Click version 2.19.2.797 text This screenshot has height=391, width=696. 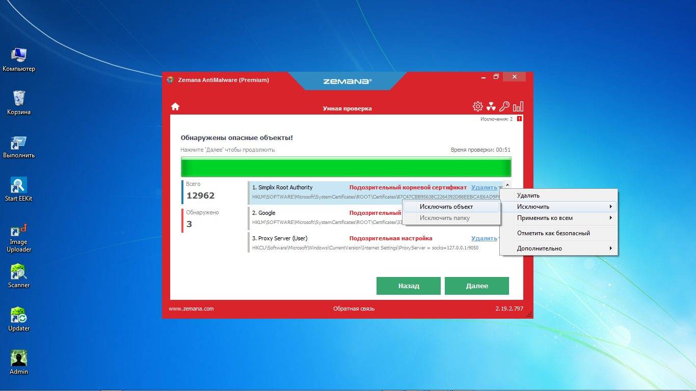coord(509,309)
